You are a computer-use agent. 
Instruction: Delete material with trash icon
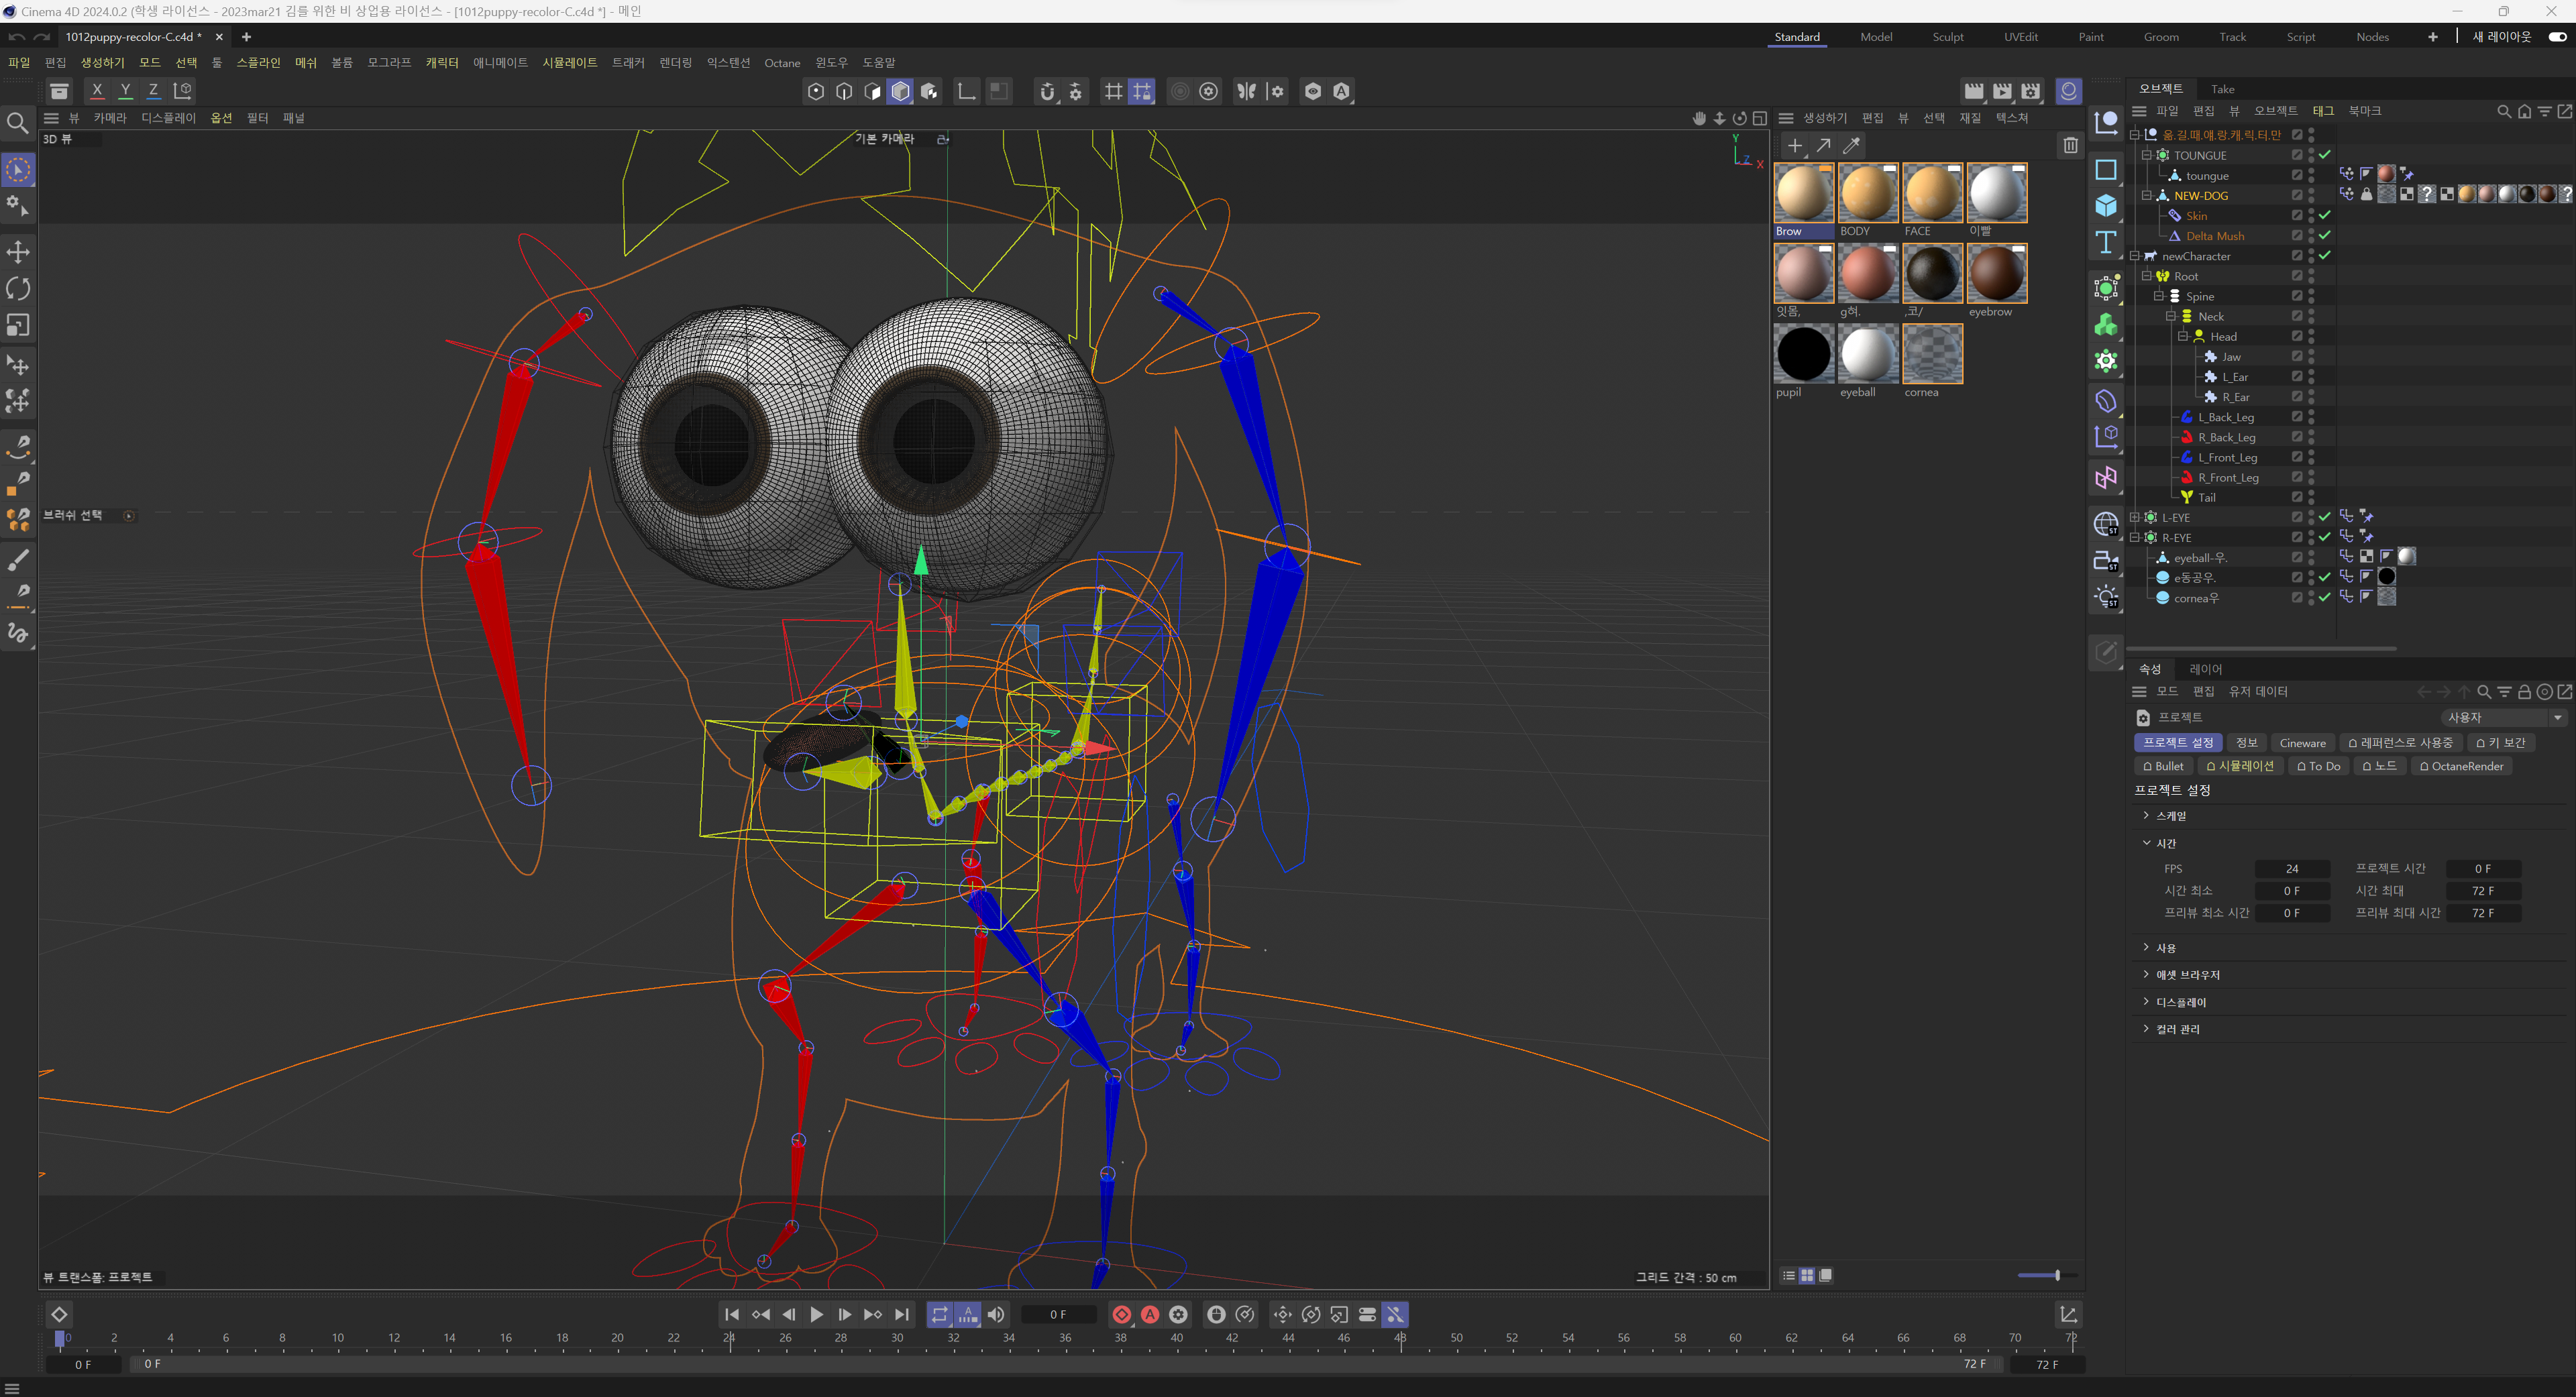pos(2070,146)
